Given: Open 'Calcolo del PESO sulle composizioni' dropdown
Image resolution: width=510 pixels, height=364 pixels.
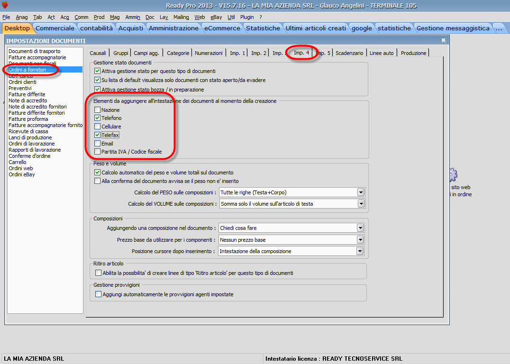Looking at the screenshot, I should tap(361, 192).
